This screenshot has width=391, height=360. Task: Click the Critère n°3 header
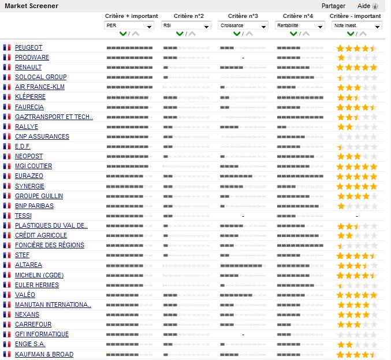[x=243, y=16]
